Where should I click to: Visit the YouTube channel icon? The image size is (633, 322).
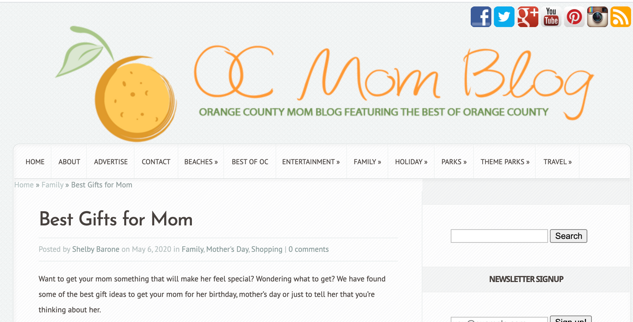coord(551,17)
